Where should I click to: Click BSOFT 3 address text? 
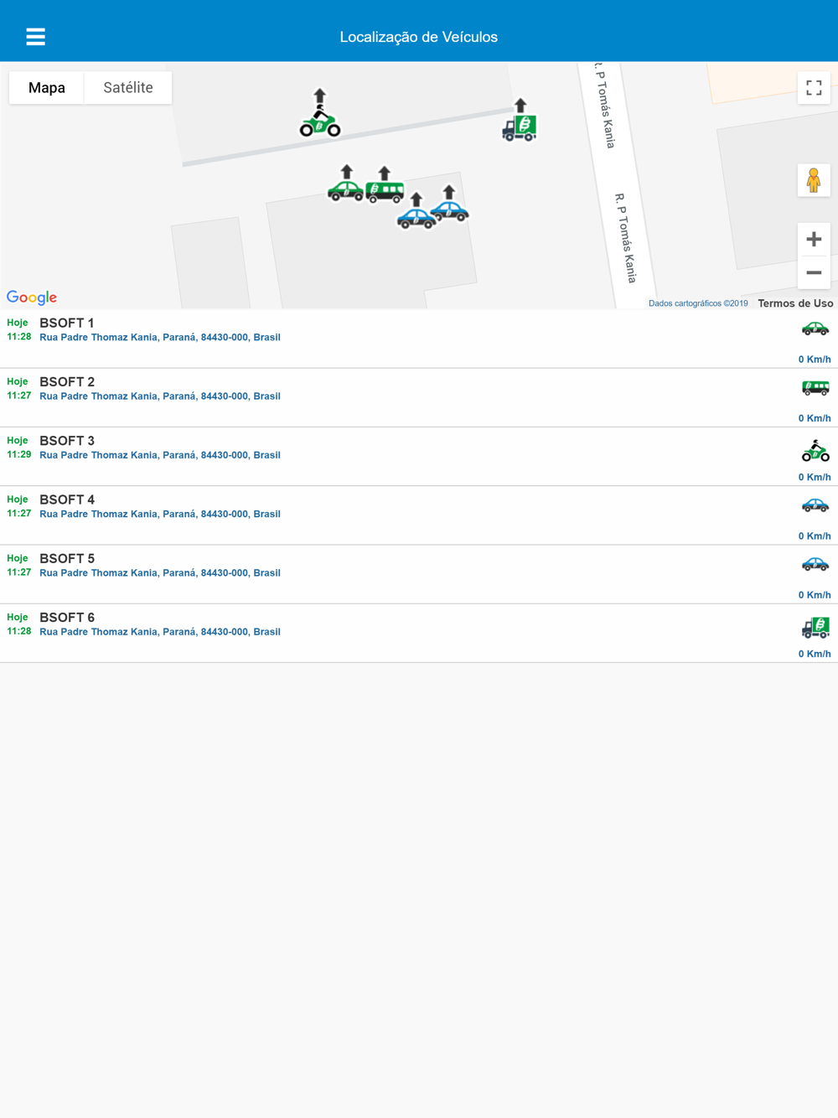[160, 455]
